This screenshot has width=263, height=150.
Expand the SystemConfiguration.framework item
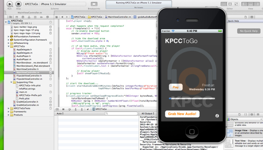tap(9, 40)
